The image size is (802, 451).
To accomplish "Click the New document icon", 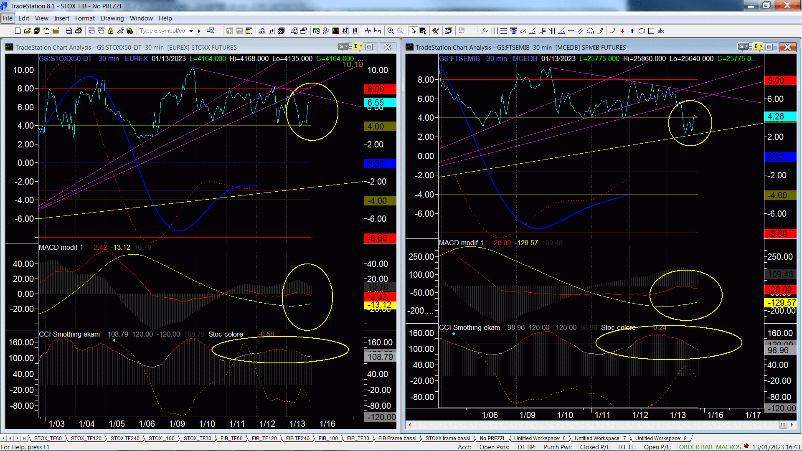I will click(18, 30).
